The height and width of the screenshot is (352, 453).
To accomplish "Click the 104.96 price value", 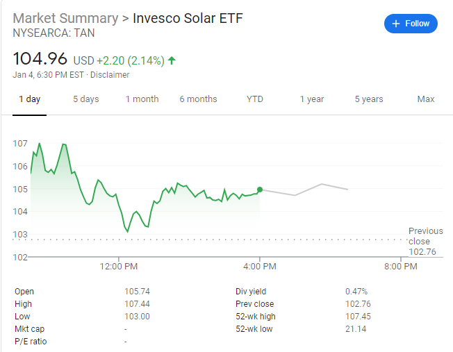I will point(40,60).
